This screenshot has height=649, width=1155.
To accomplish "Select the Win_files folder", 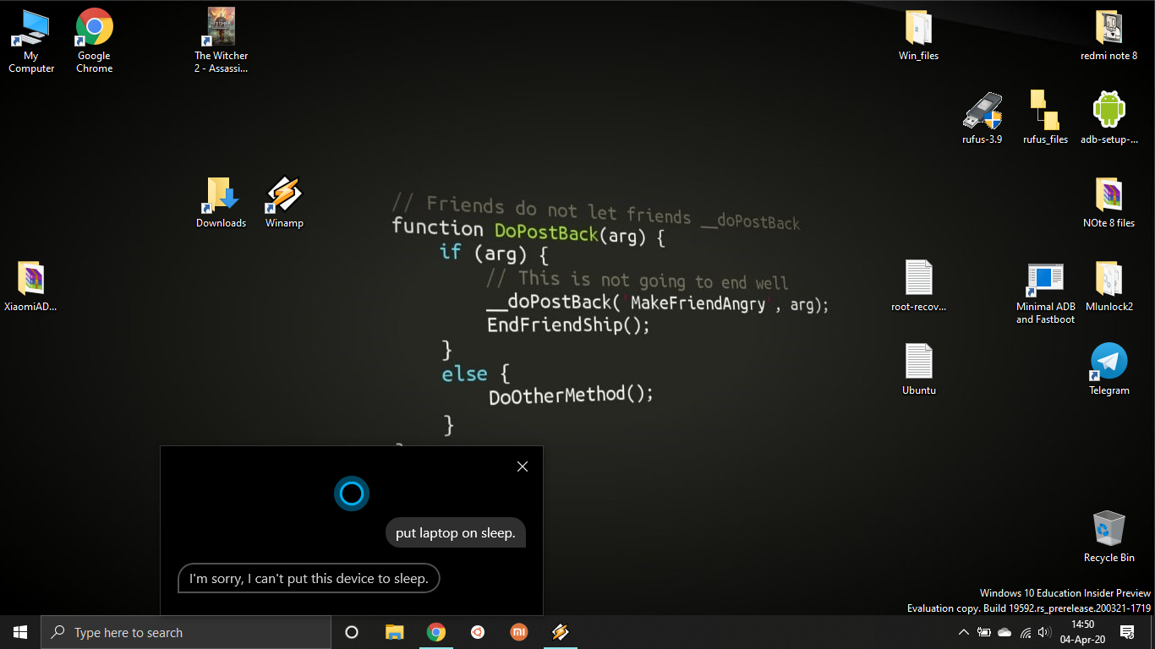I will click(919, 35).
